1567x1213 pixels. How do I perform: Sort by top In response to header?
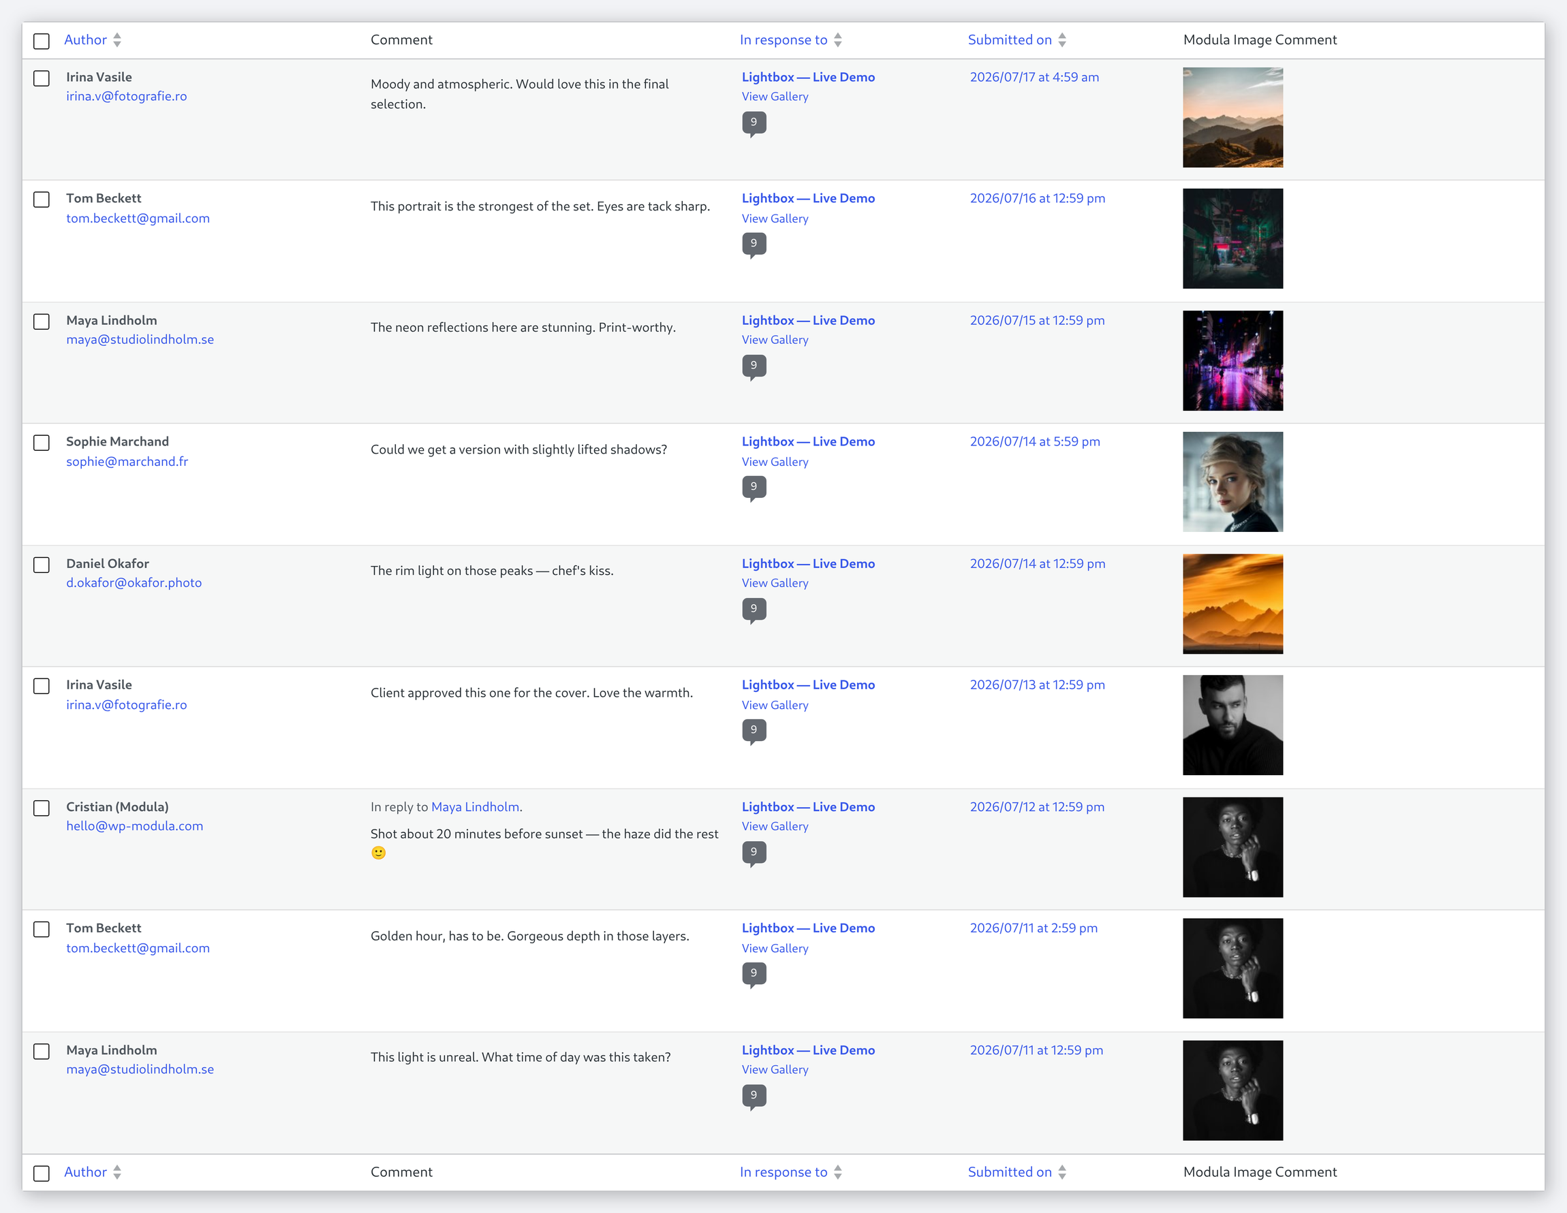coord(783,40)
